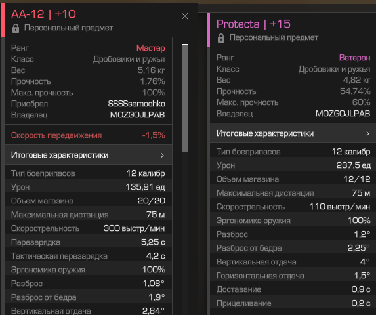The width and height of the screenshot is (376, 315).
Task: Click the Ветеран rank value
Action: click(354, 58)
